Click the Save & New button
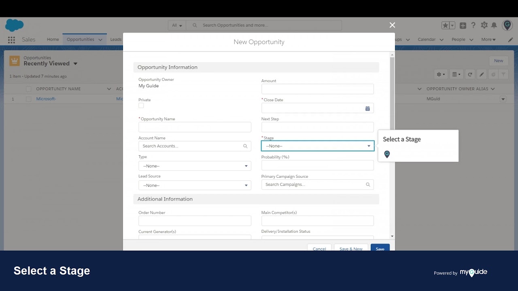The width and height of the screenshot is (518, 291). pos(351,247)
